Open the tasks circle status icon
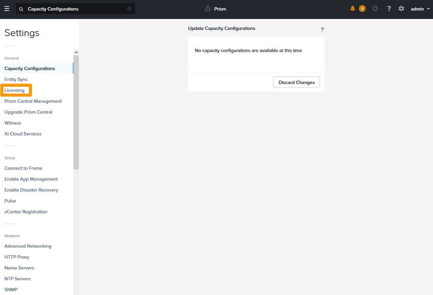The width and height of the screenshot is (433, 295). pyautogui.click(x=375, y=9)
